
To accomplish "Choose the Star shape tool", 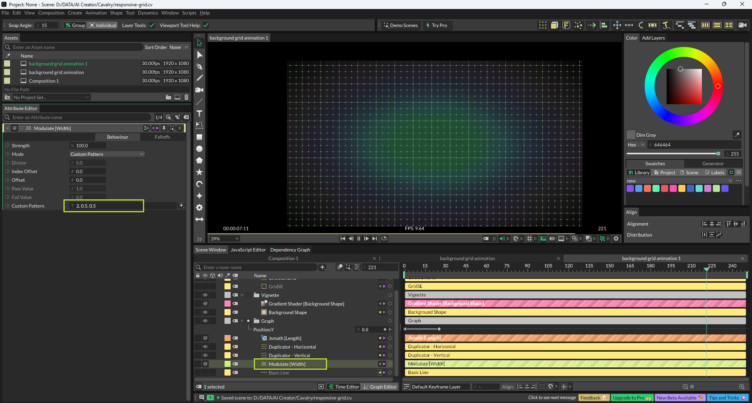I will pos(199,172).
